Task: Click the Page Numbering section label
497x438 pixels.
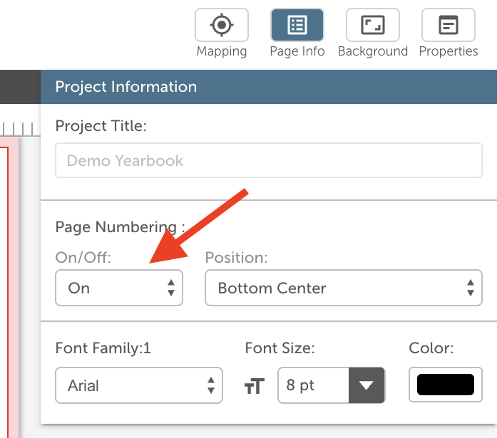Action: 120,227
